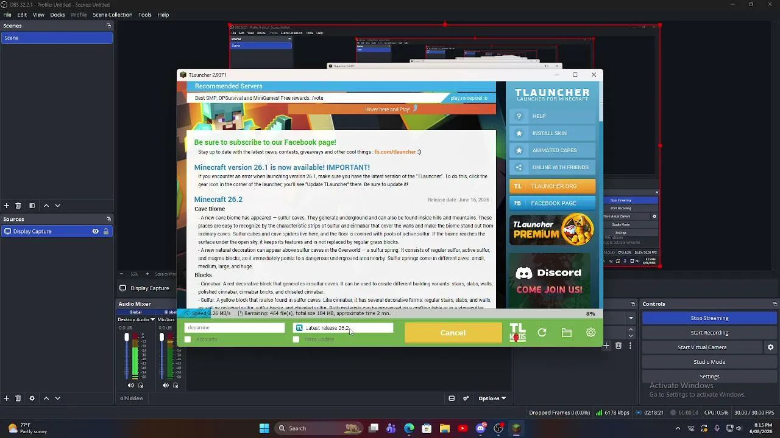The height and width of the screenshot is (438, 780).
Task: Open the Docks menu in OBS
Action: pyautogui.click(x=57, y=15)
